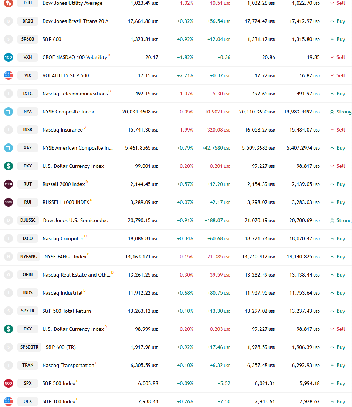Viewport: 352px width, 407px height.
Task: Open the BR20 ticker symbol
Action: 28,21
